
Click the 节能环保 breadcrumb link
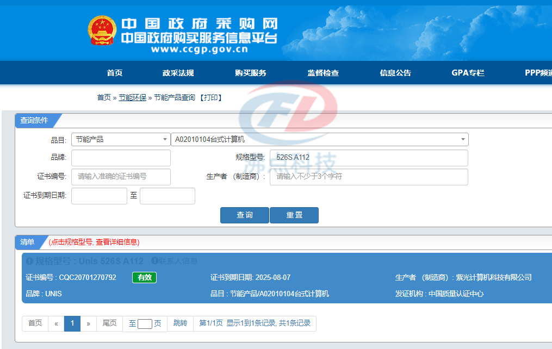click(132, 97)
